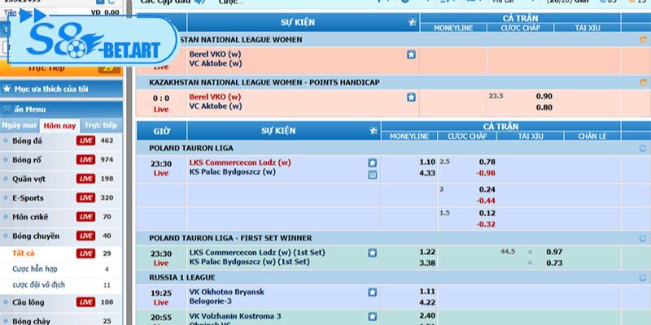
Task: Refresh the Kazakhstan Points Handicap section
Action: pyautogui.click(x=643, y=83)
